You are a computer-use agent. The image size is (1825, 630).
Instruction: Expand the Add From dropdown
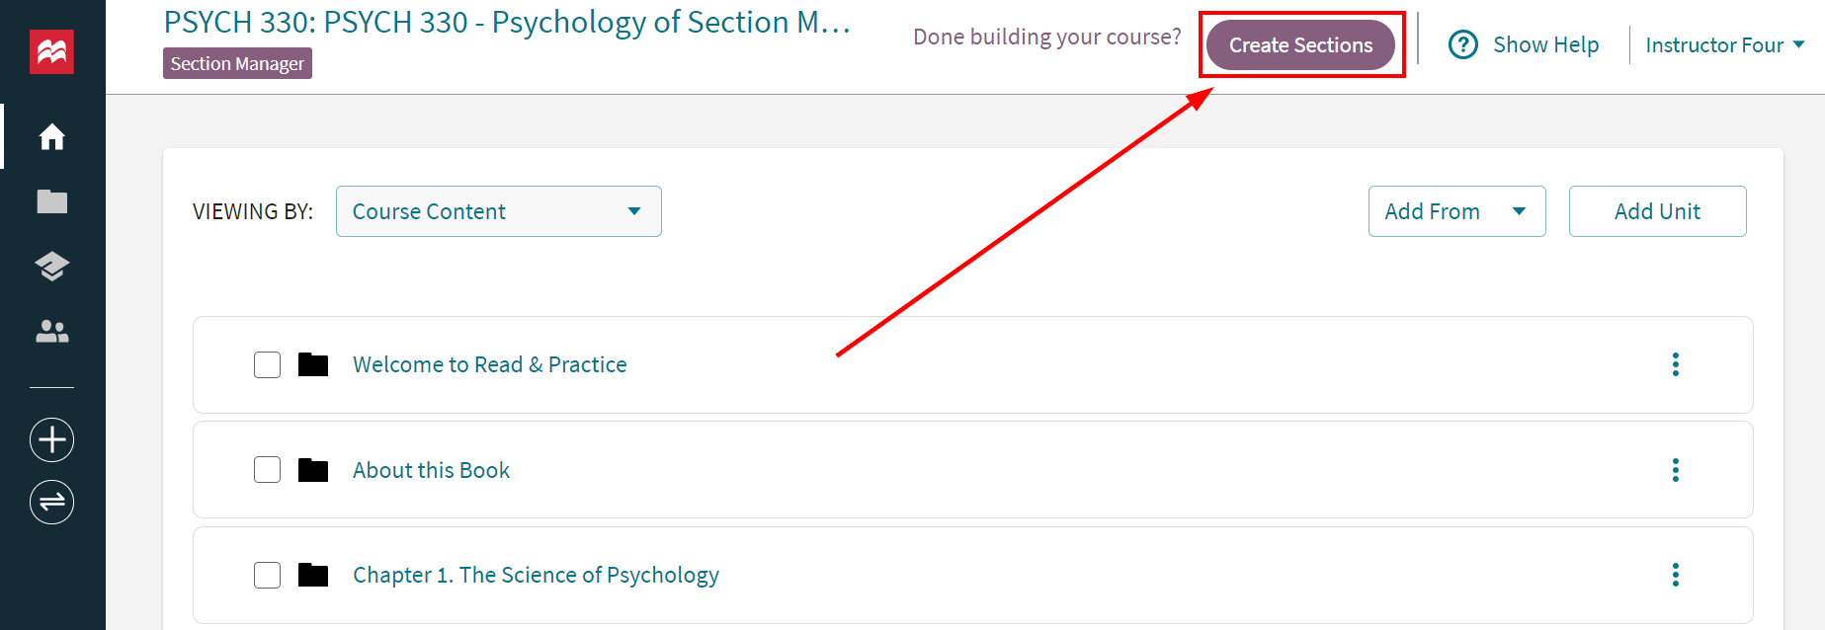coord(1456,210)
